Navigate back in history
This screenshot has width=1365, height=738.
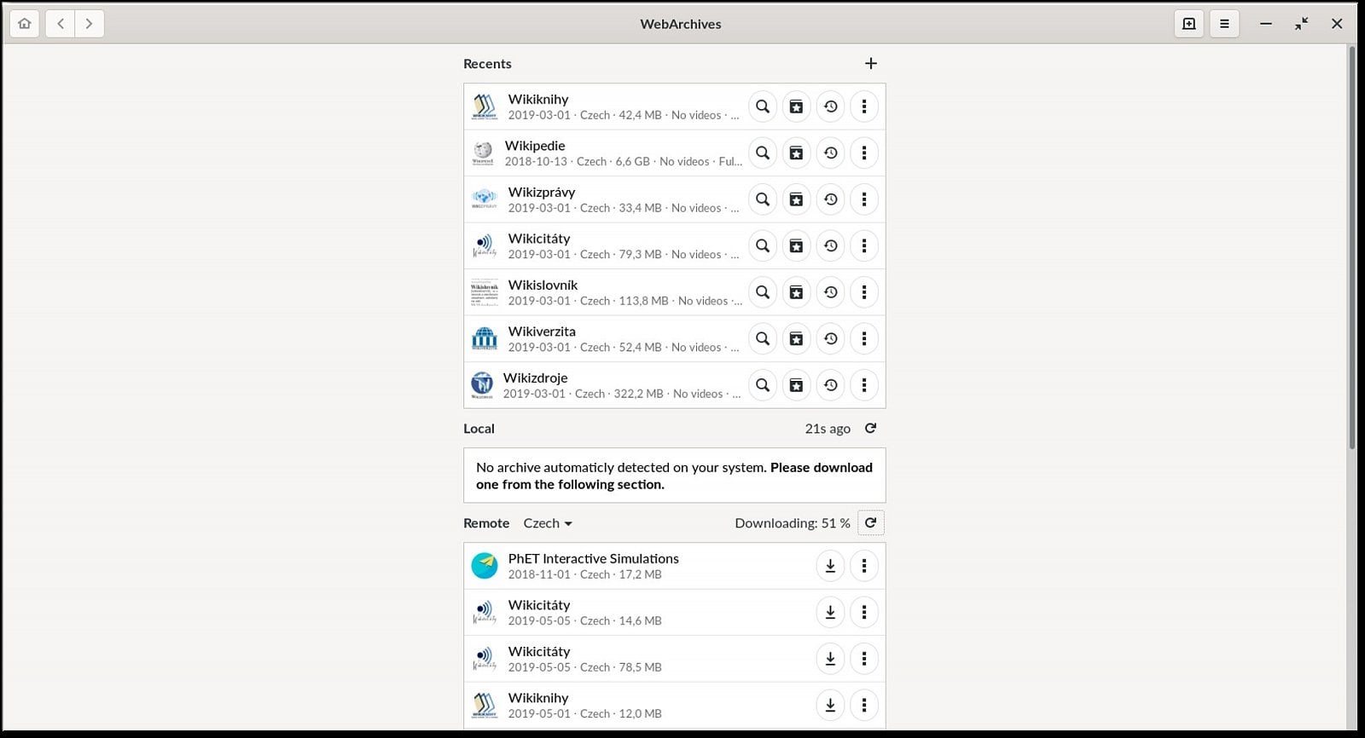coord(60,24)
